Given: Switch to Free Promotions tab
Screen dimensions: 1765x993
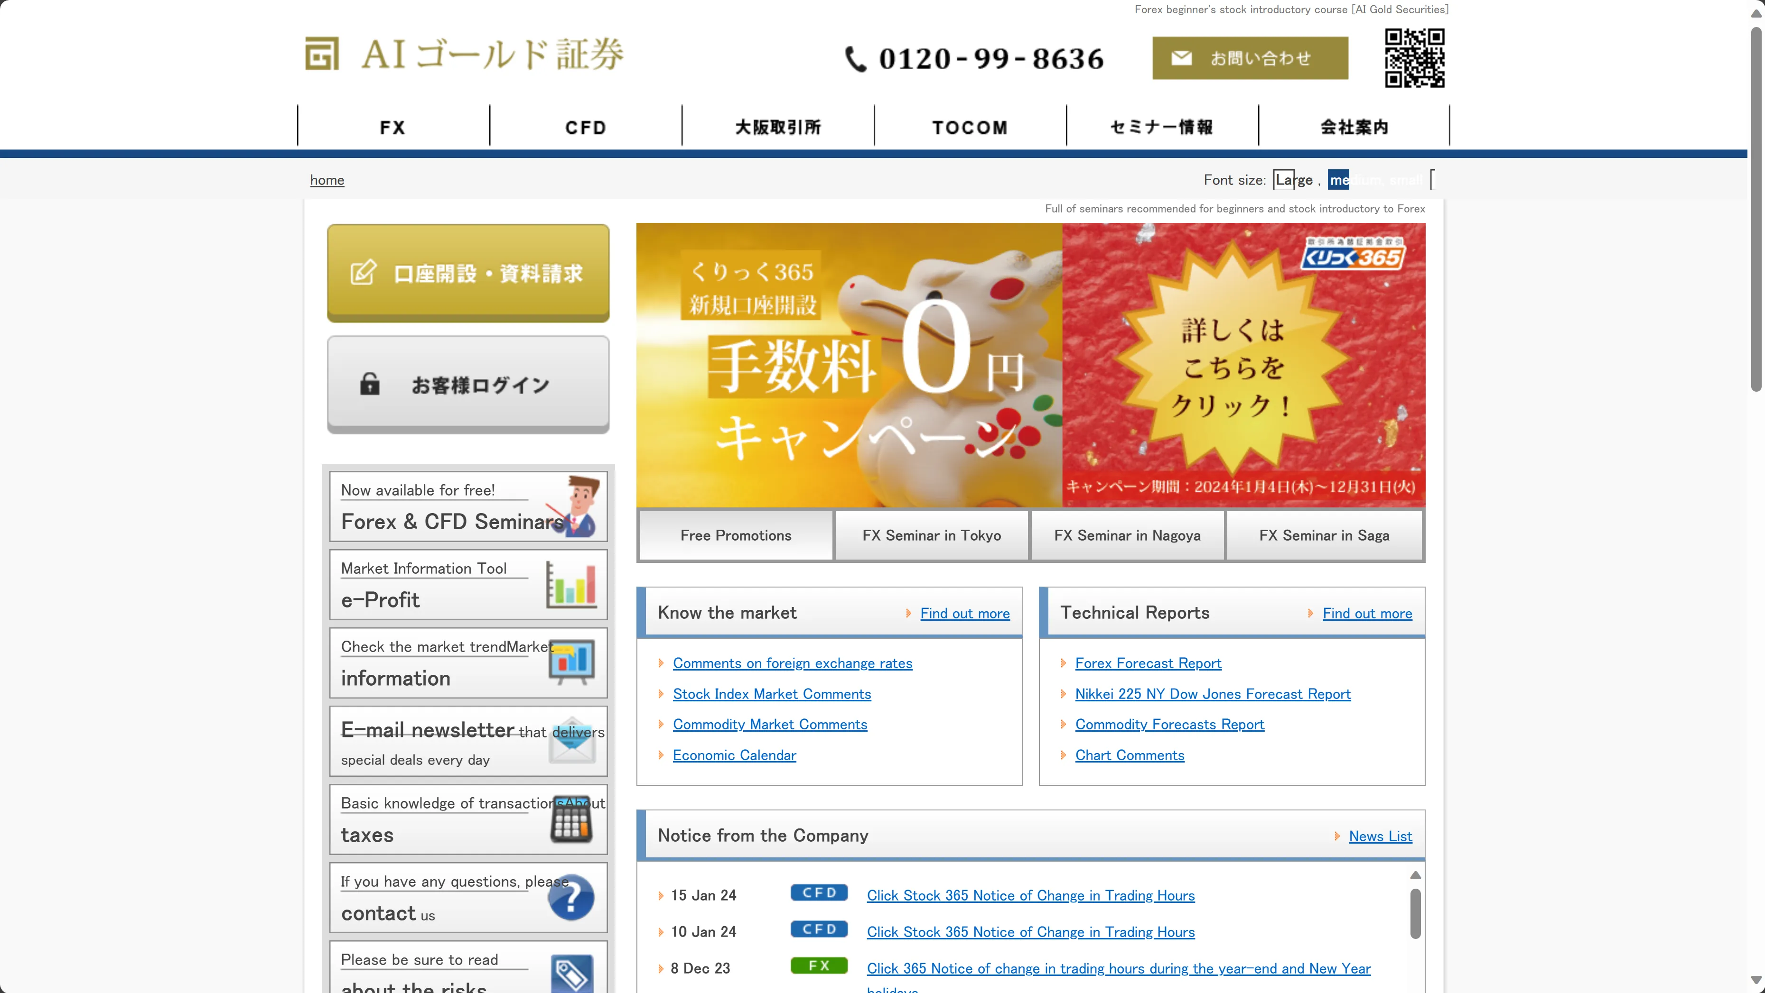Looking at the screenshot, I should point(736,535).
